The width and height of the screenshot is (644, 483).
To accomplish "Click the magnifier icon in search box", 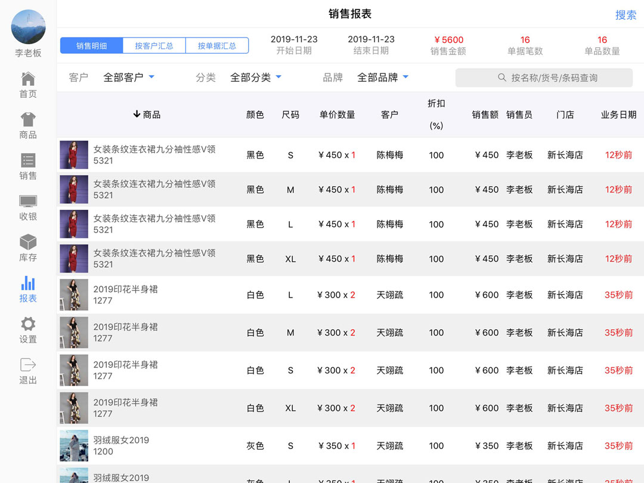I will tap(502, 78).
